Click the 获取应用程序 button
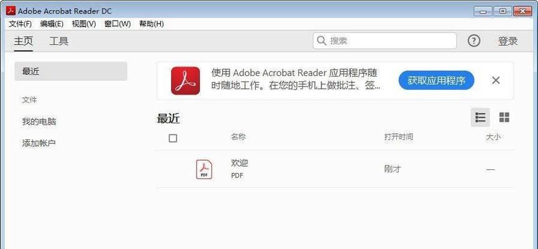 (x=436, y=81)
